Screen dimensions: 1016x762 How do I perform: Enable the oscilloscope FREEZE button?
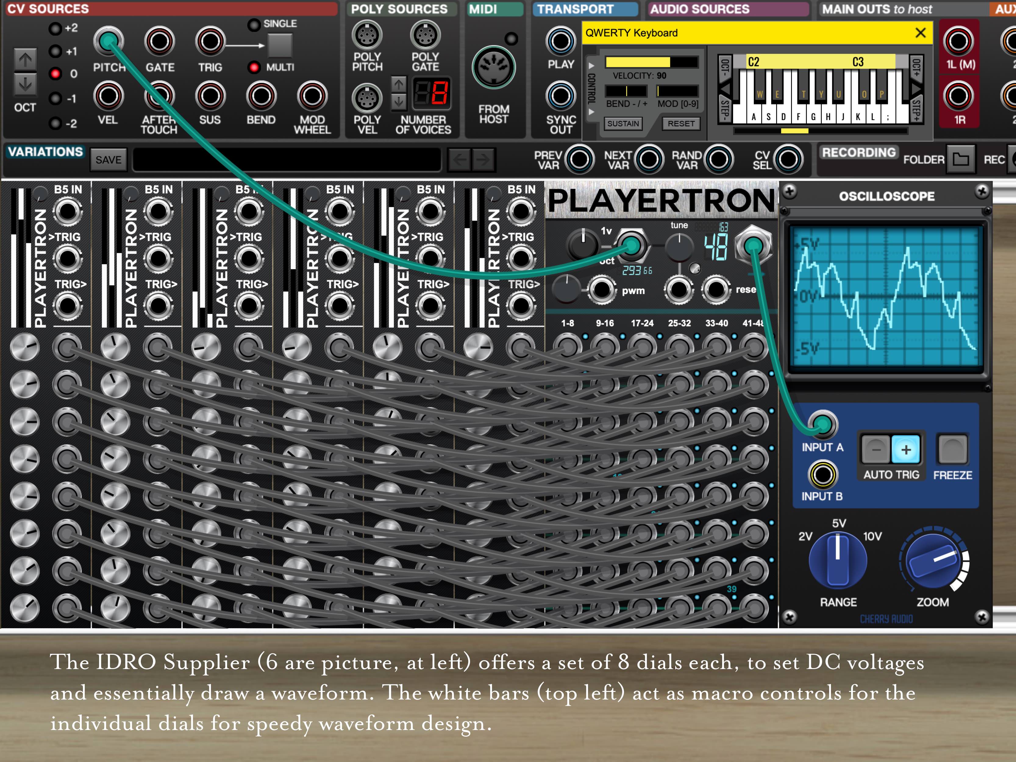click(x=953, y=449)
